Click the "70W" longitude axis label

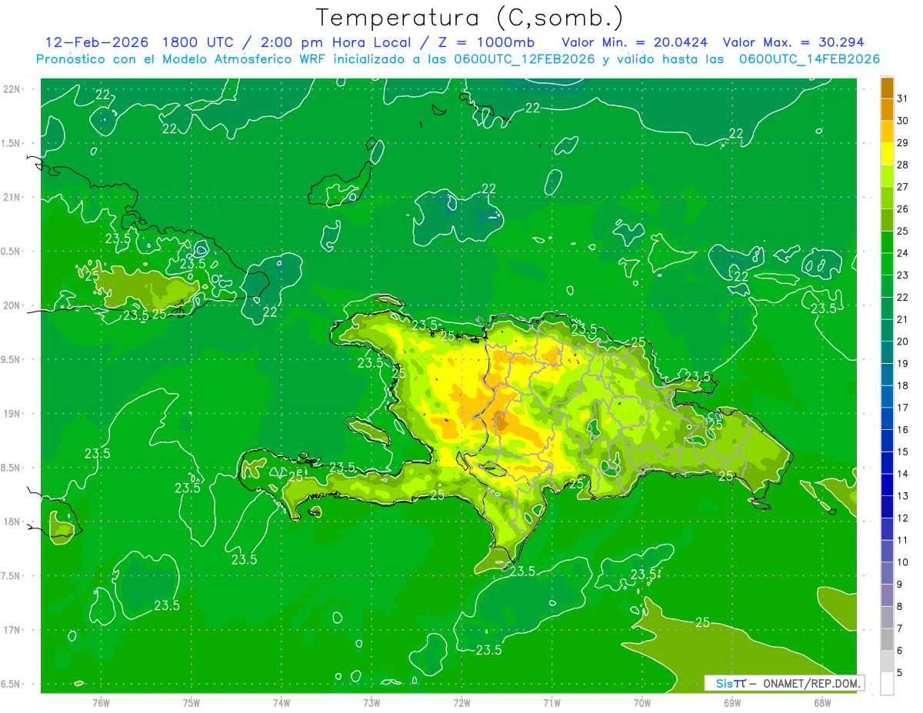click(x=642, y=702)
